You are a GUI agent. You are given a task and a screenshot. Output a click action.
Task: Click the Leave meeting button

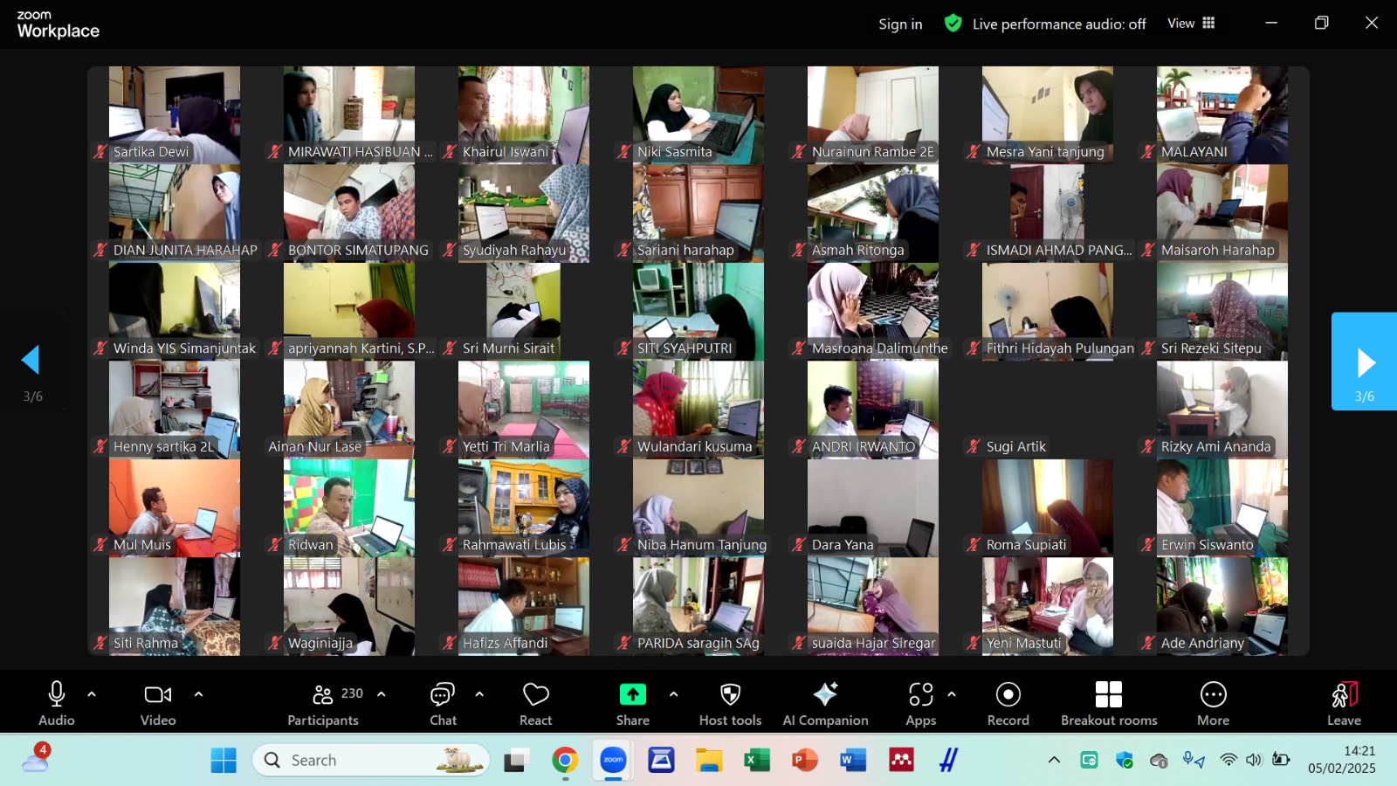1345,703
